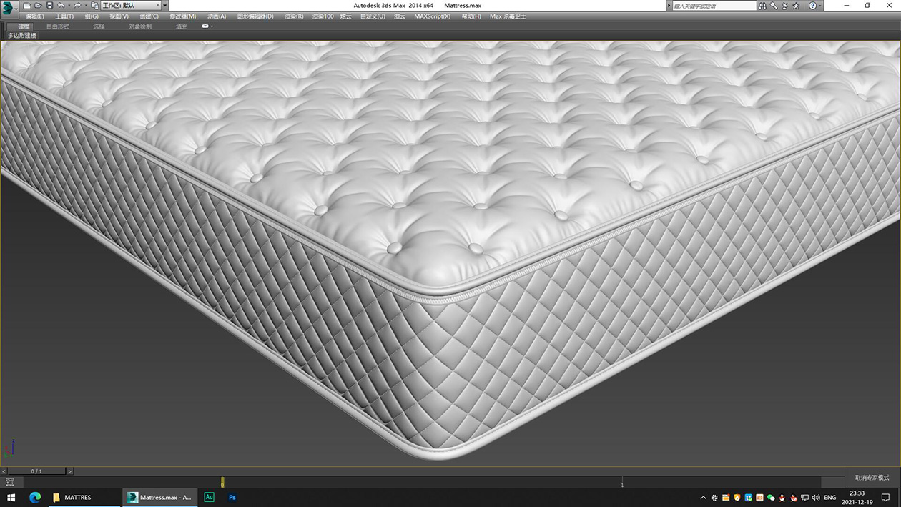The image size is (901, 507).
Task: Open the Subscription Center wrench icon
Action: tap(774, 6)
